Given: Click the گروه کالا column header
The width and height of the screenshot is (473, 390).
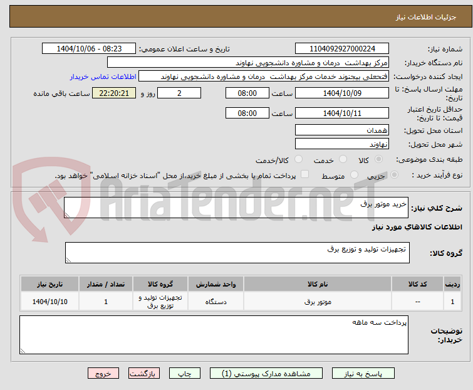Looking at the screenshot, I should [160, 284].
